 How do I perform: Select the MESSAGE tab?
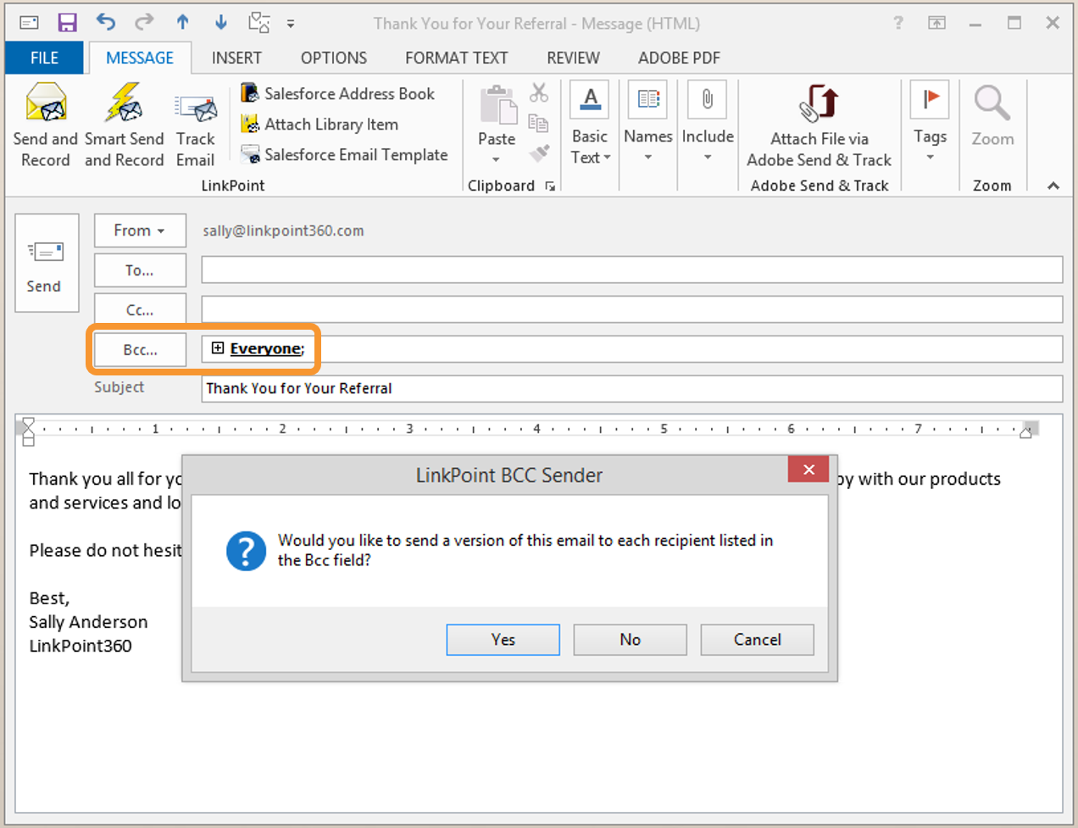click(x=140, y=58)
